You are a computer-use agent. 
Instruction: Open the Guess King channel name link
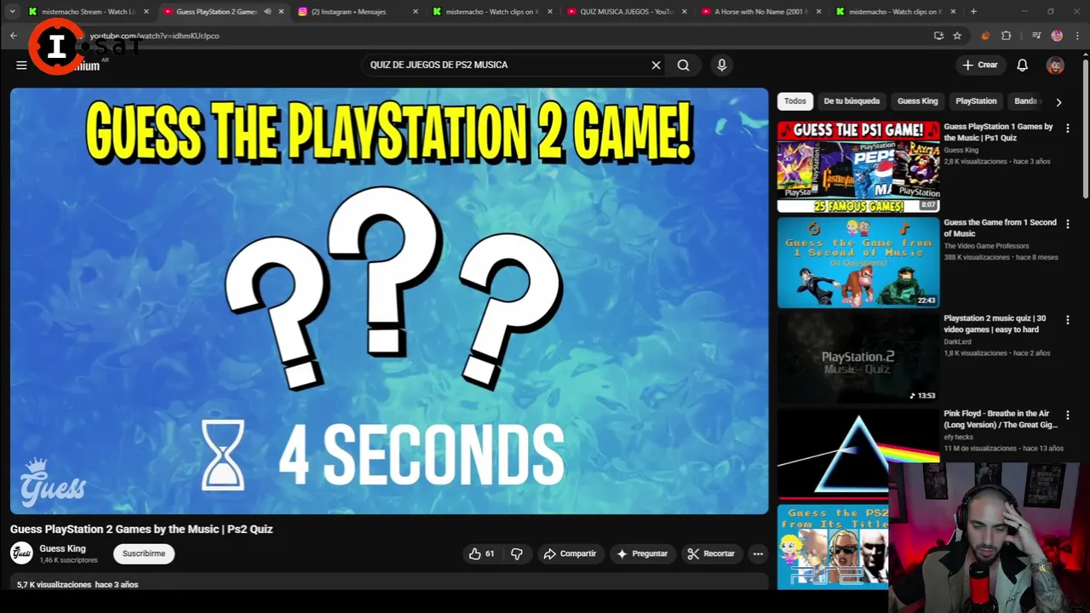click(x=62, y=548)
